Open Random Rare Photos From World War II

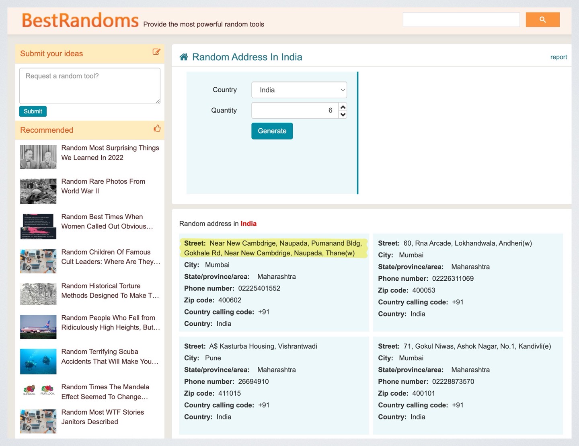(103, 186)
